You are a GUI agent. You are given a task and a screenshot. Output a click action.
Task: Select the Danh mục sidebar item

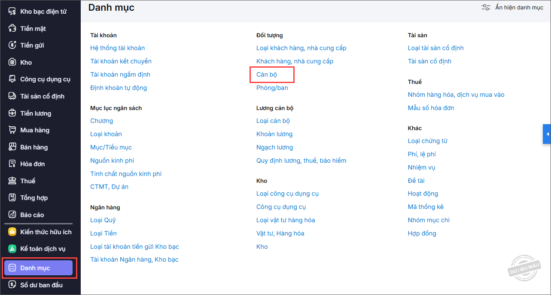tap(39, 268)
